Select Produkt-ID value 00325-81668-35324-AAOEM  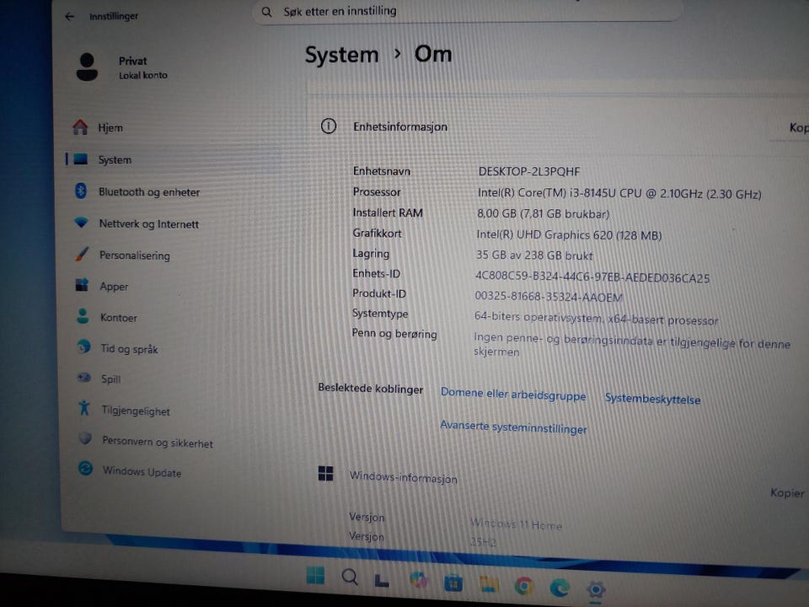coord(549,297)
